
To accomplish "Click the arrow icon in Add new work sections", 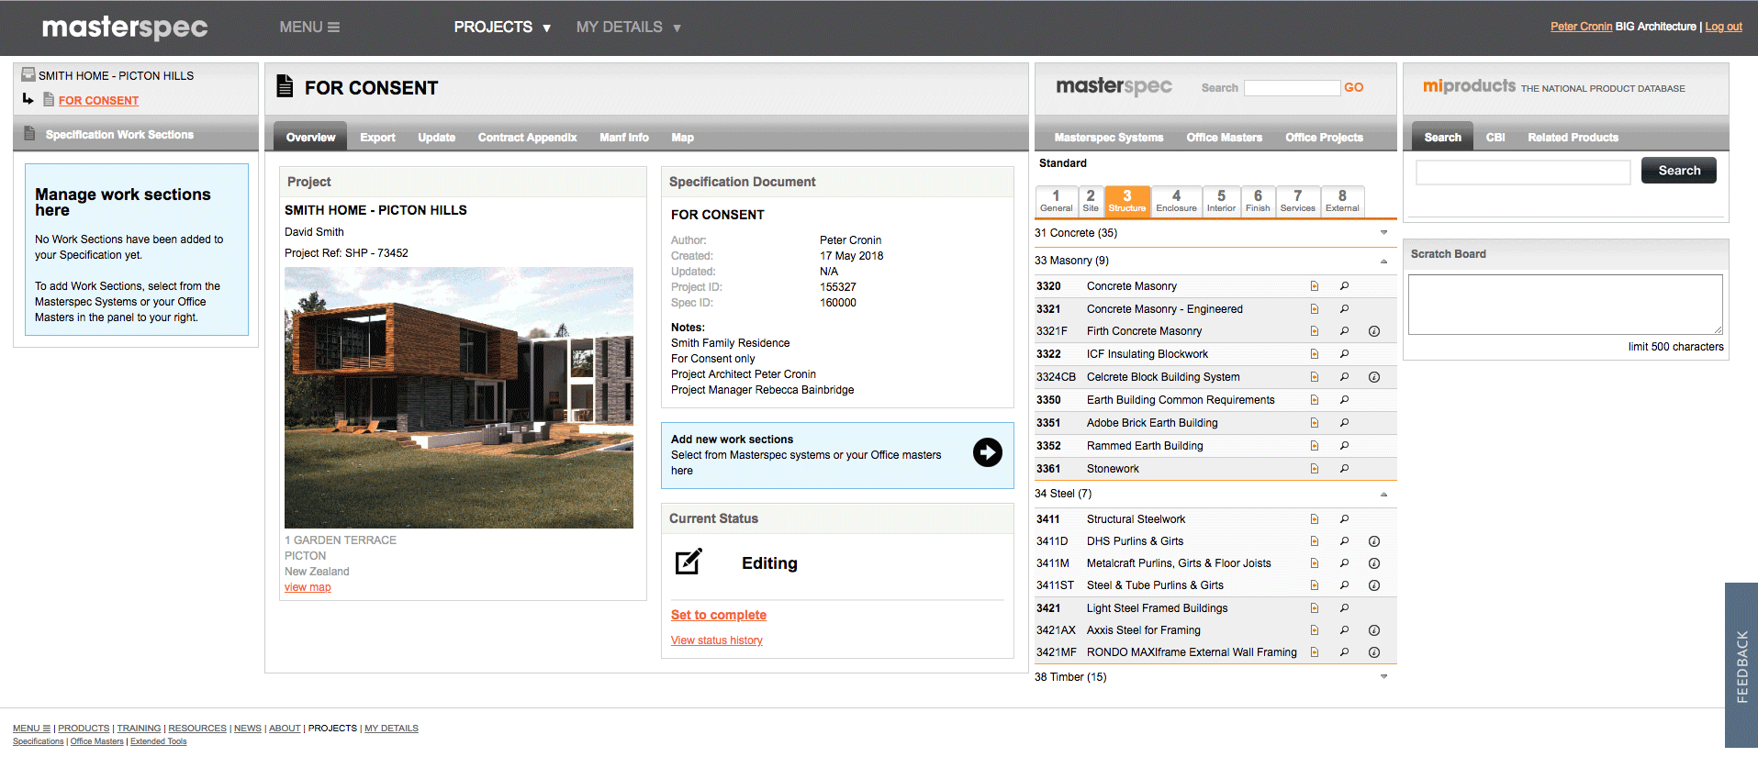I will point(987,452).
